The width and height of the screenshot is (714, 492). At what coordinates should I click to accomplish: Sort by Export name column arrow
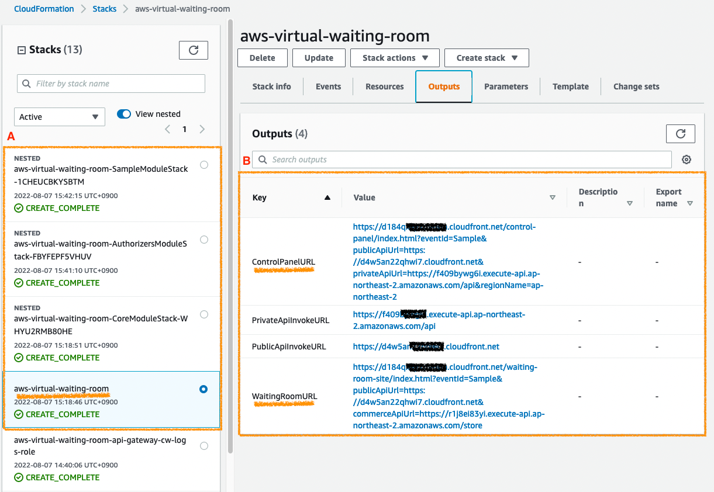(690, 203)
